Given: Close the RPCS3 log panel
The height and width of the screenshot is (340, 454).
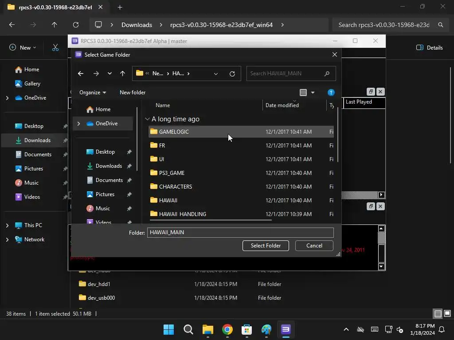Looking at the screenshot, I should click(x=380, y=206).
